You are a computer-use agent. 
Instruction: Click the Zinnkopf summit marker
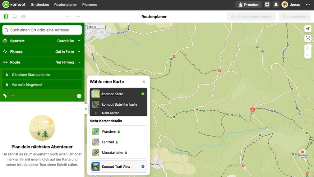[x=302, y=152]
